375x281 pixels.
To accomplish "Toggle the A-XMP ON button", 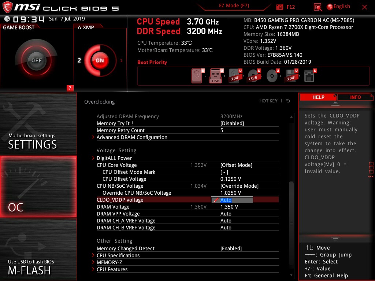I will tap(100, 60).
